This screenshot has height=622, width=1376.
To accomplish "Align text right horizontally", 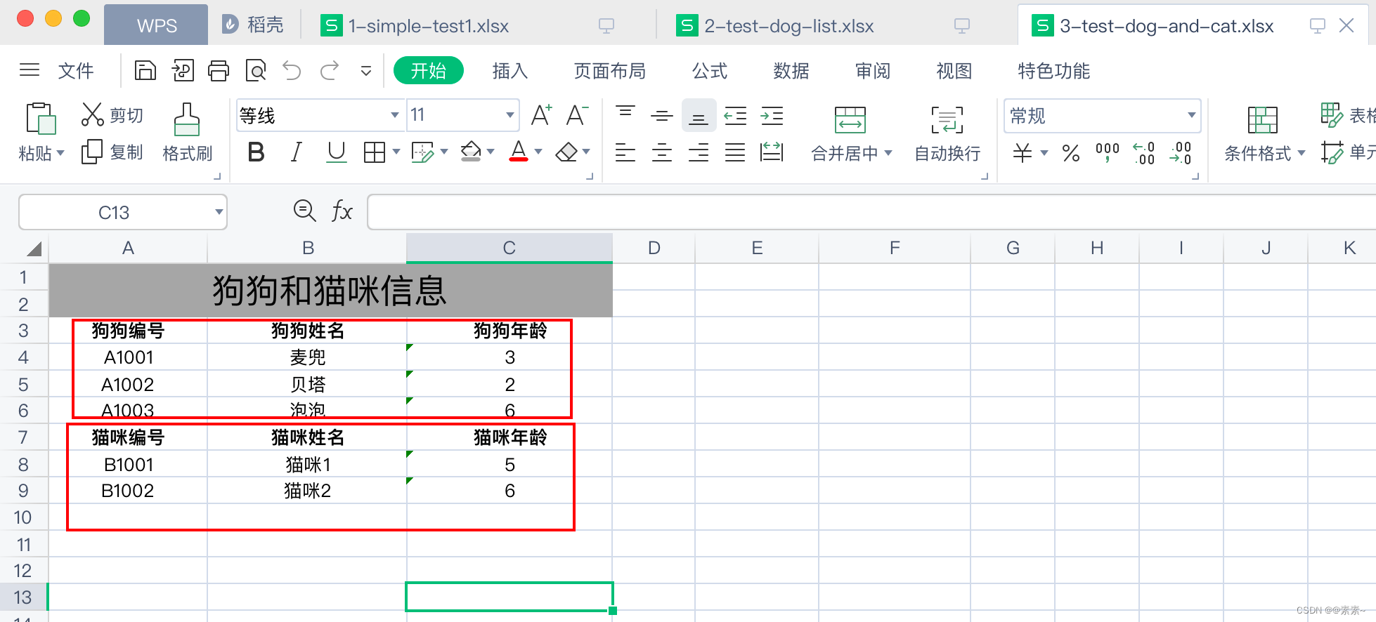I will click(x=699, y=152).
